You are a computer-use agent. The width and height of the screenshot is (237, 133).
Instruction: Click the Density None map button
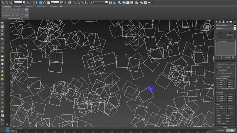(x=228, y=67)
